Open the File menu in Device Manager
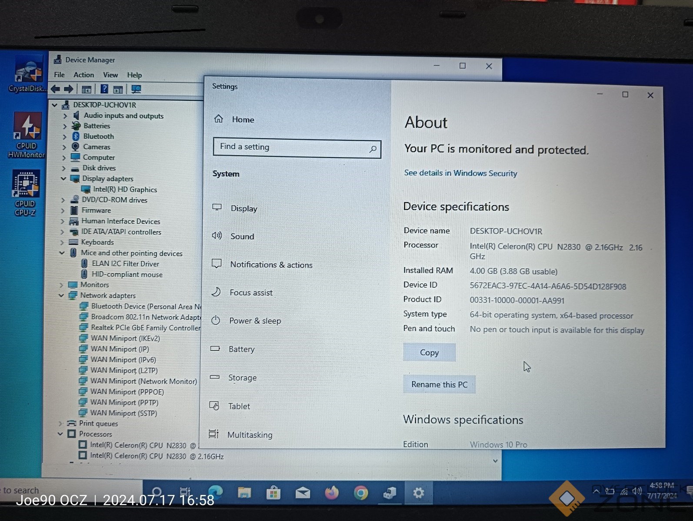 pyautogui.click(x=59, y=75)
